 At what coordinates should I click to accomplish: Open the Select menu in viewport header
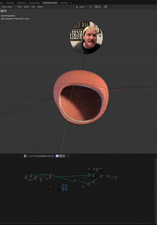26,7
